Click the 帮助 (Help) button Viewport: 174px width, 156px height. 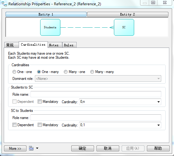click(x=158, y=149)
